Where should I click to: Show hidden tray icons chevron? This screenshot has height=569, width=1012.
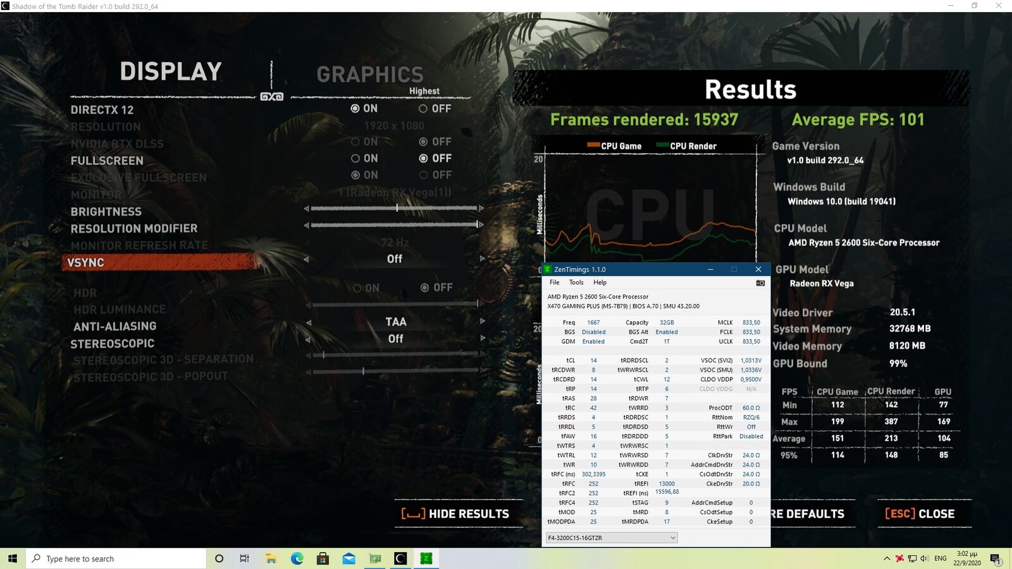(x=887, y=558)
